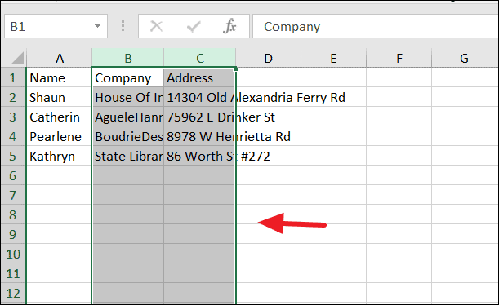Click the formula bar containing Company
The width and height of the screenshot is (499, 305).
pos(376,26)
